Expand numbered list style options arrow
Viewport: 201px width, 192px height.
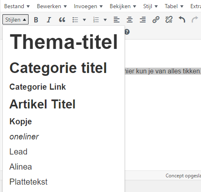(x=105, y=20)
